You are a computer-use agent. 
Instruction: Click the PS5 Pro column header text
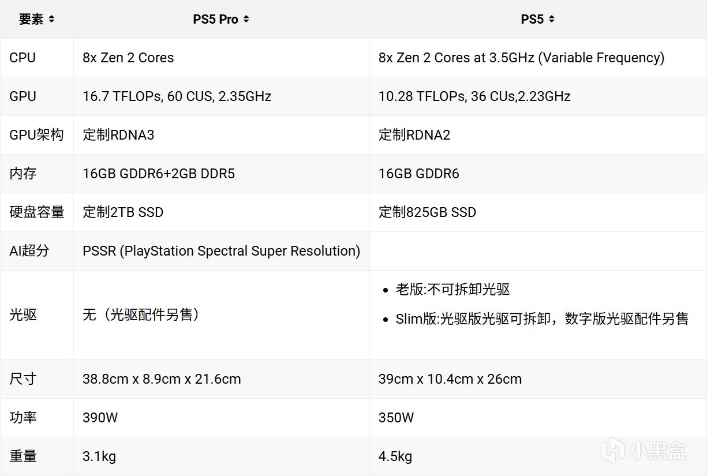[215, 20]
